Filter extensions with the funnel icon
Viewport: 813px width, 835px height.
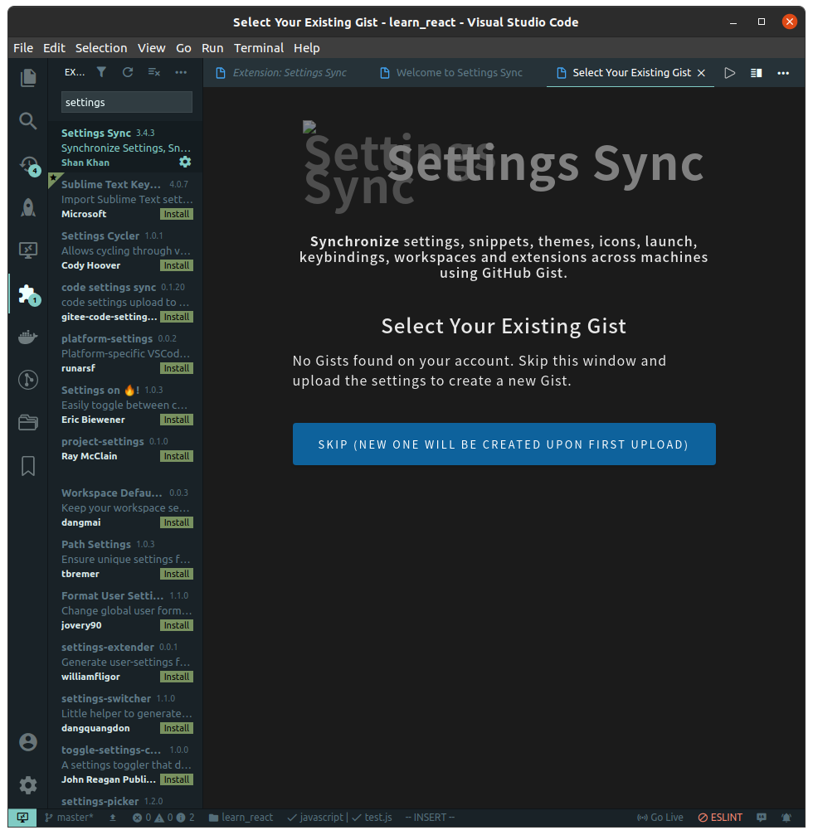tap(101, 72)
